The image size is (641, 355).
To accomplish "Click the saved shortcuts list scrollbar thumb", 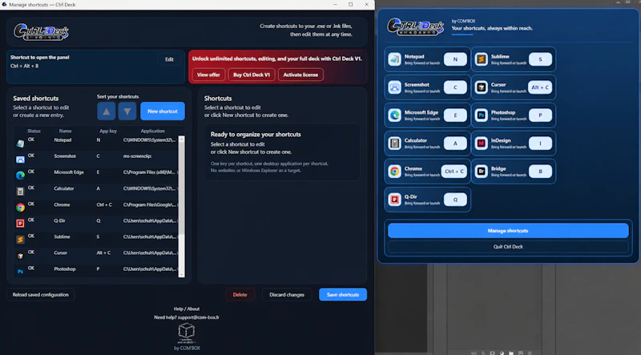I will point(182,188).
